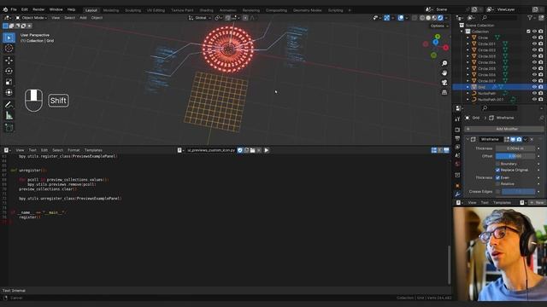The image size is (547, 307).
Task: Open the Global transform orientation dropdown
Action: tap(200, 18)
